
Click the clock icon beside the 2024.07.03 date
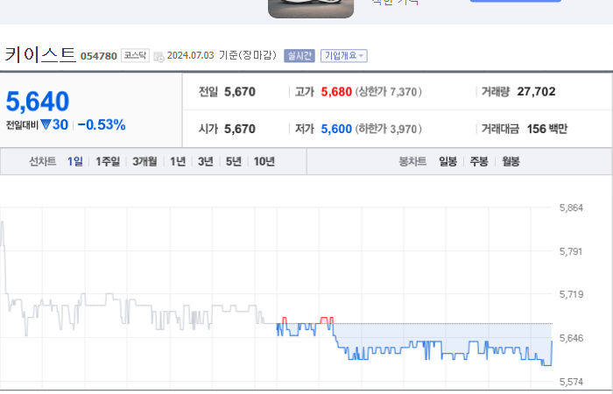tap(159, 57)
